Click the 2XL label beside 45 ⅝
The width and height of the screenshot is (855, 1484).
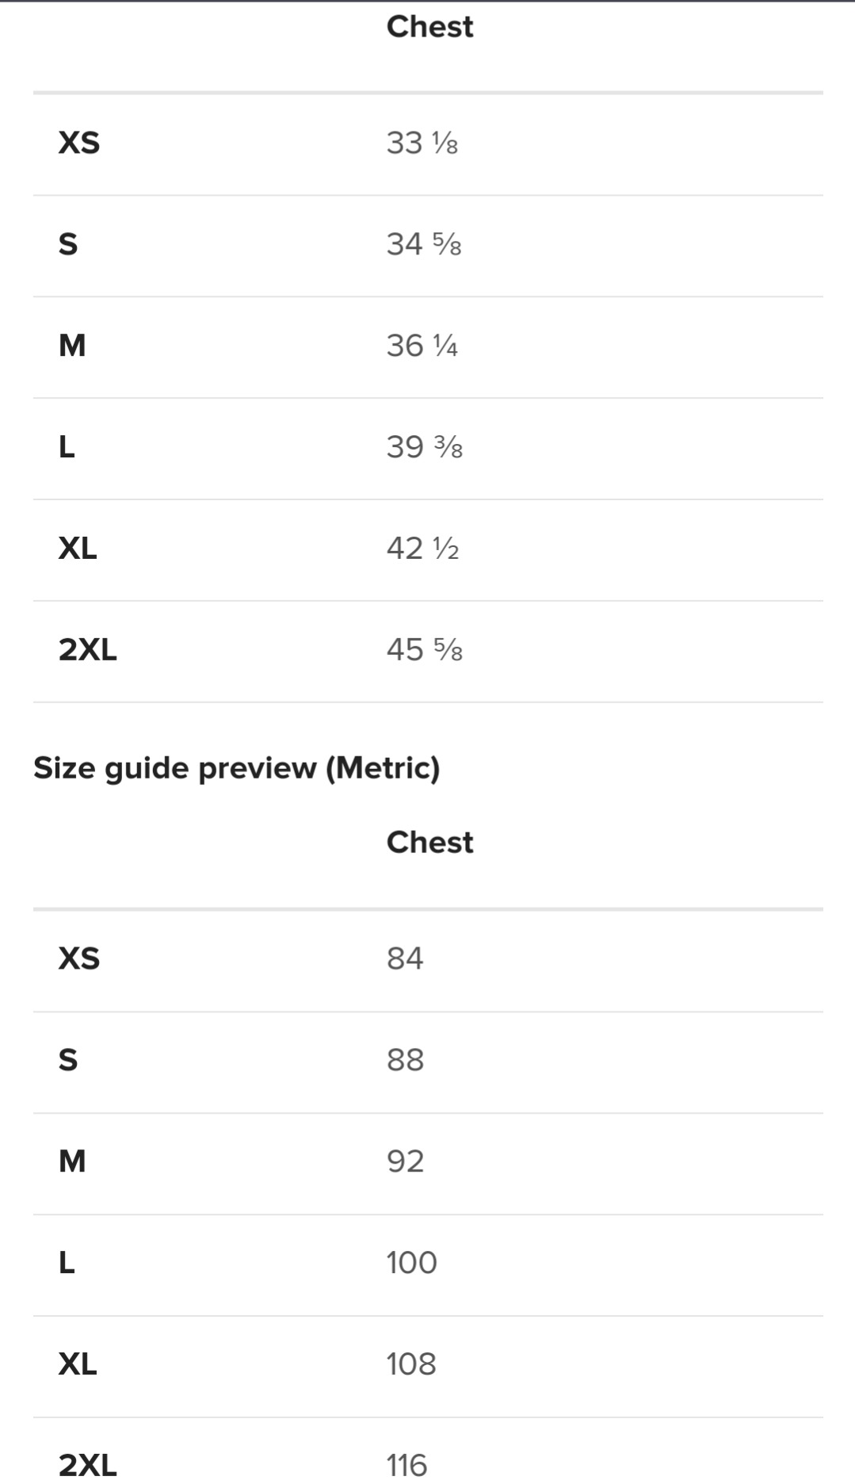[x=87, y=650]
